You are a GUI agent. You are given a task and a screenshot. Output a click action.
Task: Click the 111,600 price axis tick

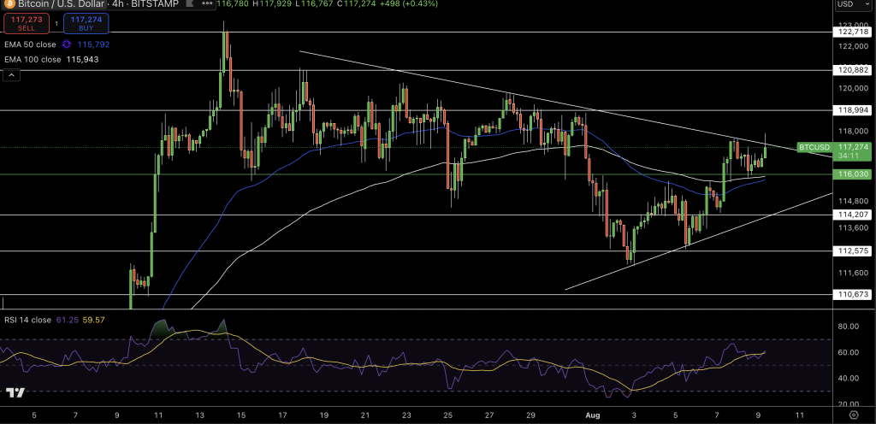tap(853, 272)
